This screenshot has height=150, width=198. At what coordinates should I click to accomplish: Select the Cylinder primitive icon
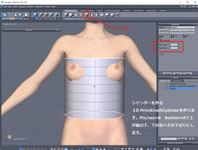(x=87, y=15)
